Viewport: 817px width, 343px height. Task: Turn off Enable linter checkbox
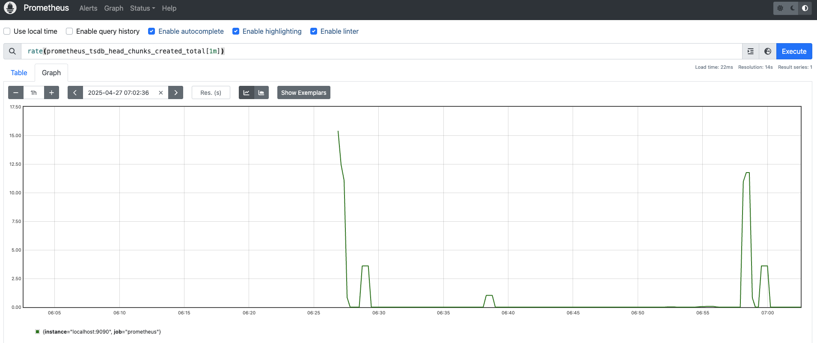click(x=314, y=31)
